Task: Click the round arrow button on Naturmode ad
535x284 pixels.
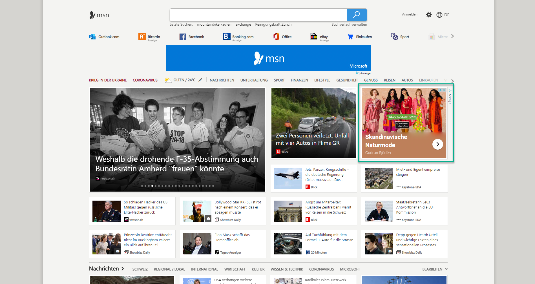Action: [x=437, y=144]
